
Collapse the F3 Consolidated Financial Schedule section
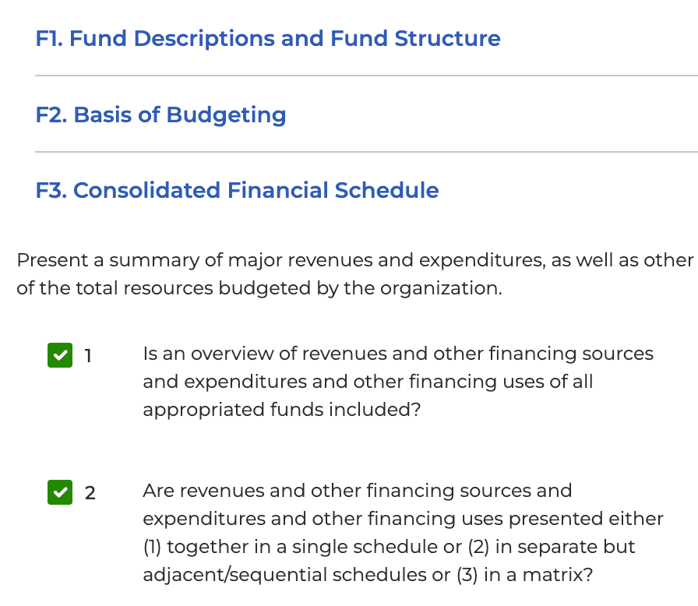pos(236,190)
